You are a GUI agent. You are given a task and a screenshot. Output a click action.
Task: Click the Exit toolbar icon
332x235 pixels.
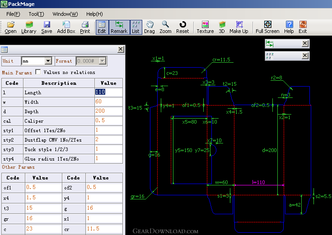point(303,27)
